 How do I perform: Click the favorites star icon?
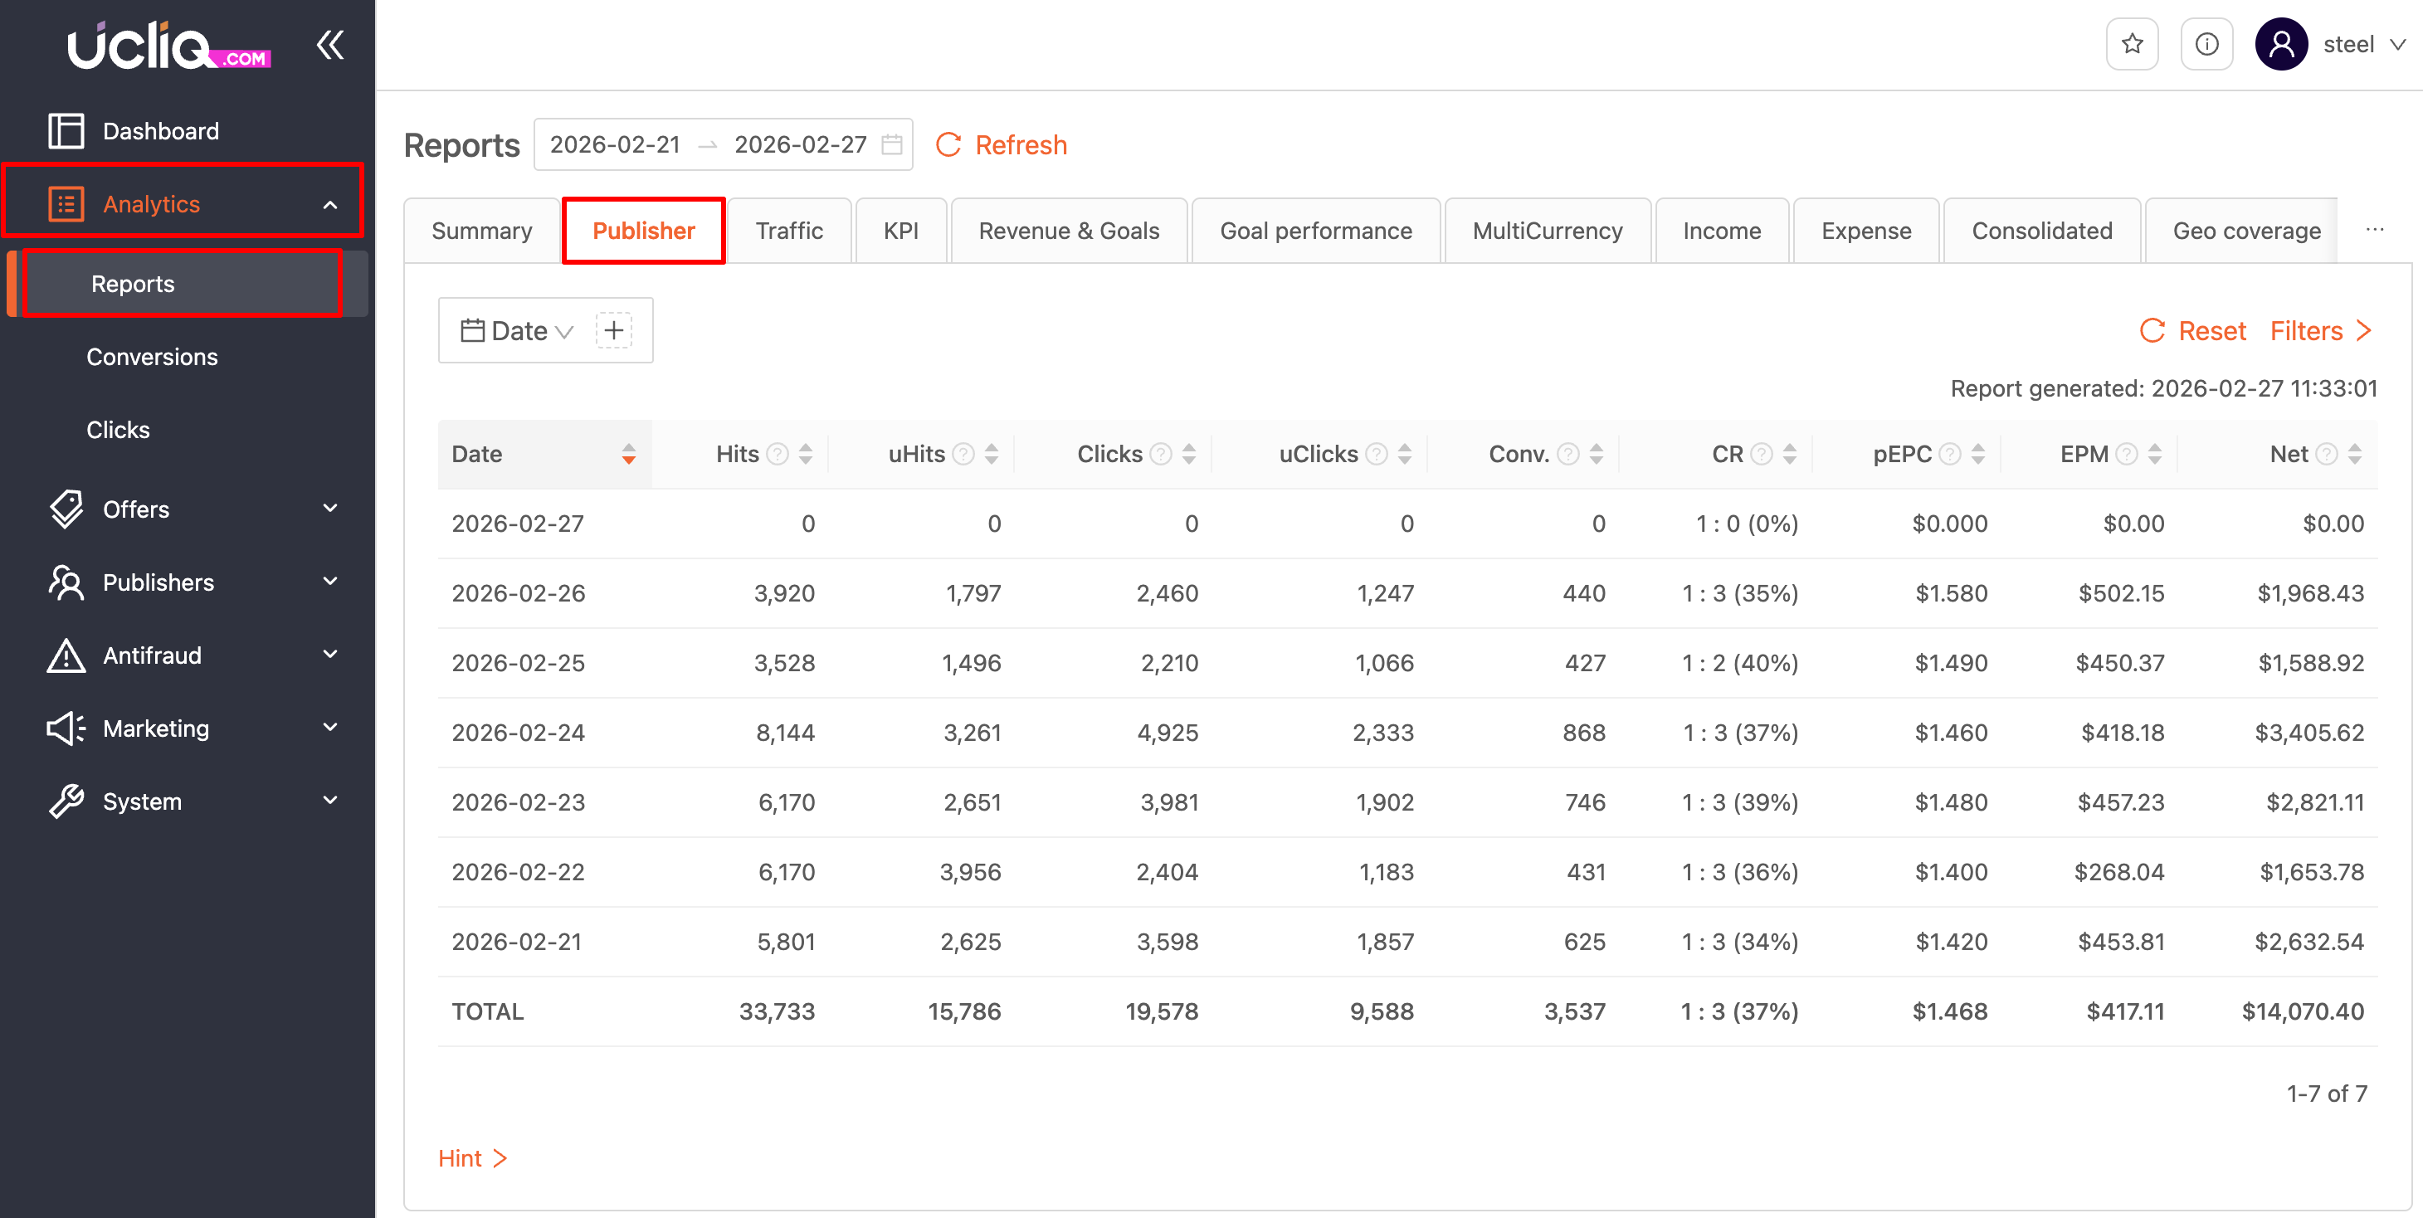(2132, 44)
